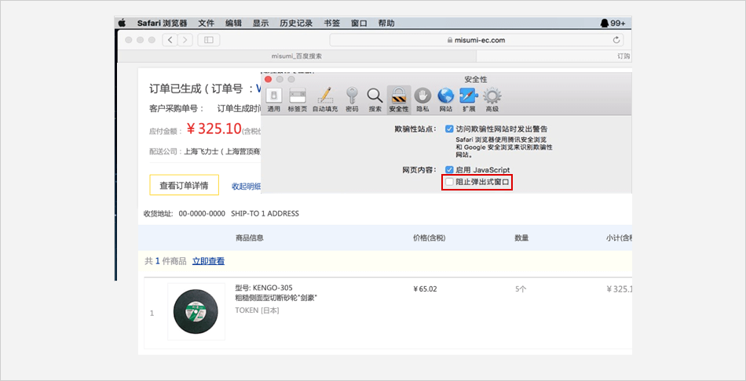Click the 立即查看 link
This screenshot has width=746, height=381.
coord(208,261)
